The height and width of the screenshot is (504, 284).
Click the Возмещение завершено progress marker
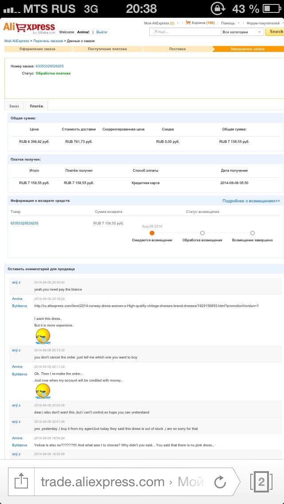[252, 233]
